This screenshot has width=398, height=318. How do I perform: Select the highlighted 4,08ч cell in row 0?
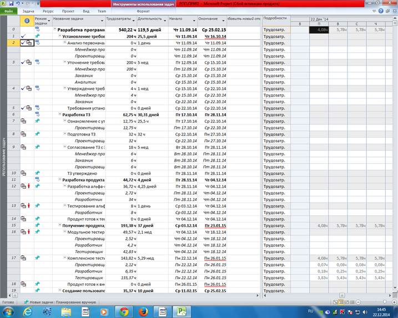[x=319, y=30]
